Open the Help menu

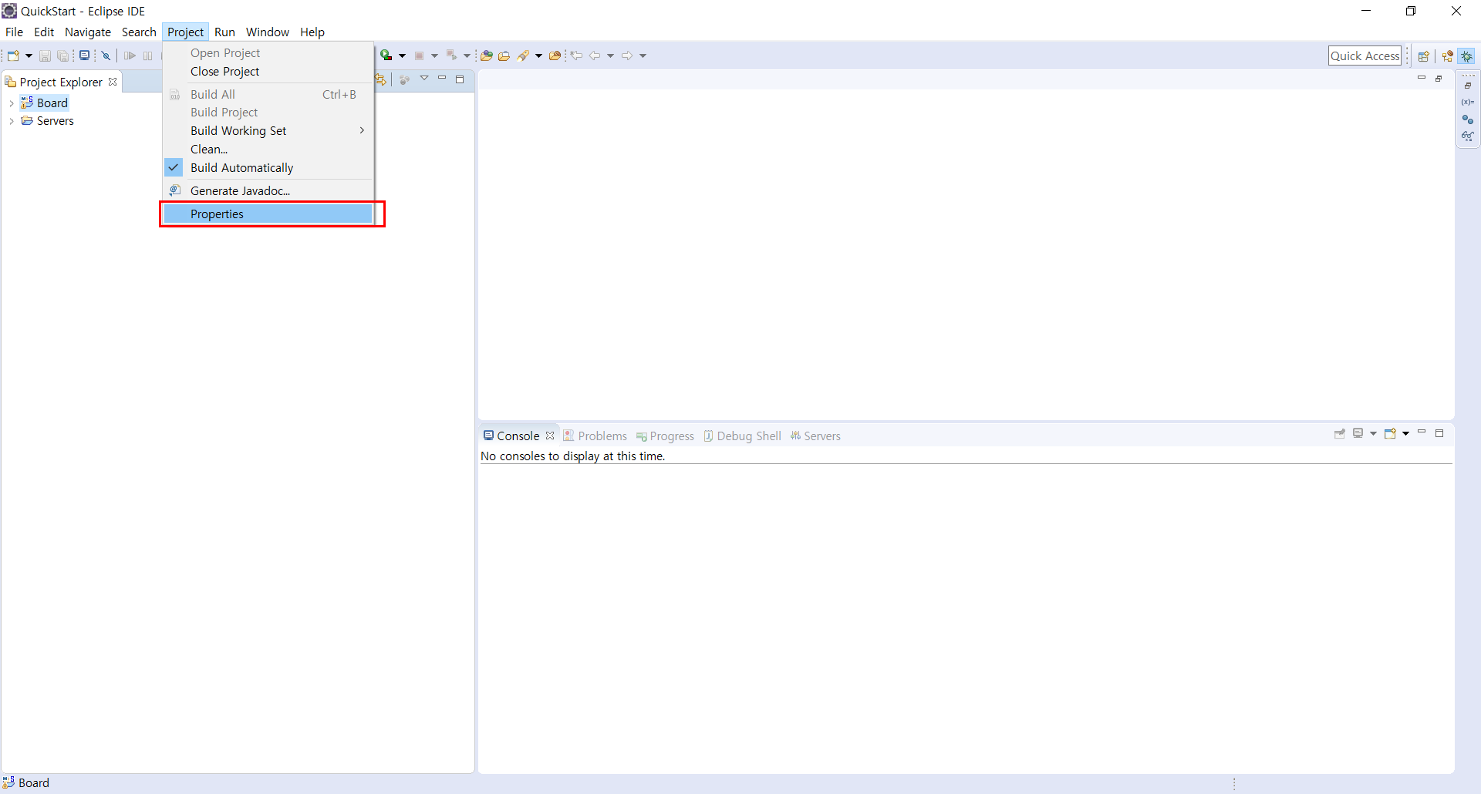[x=312, y=32]
